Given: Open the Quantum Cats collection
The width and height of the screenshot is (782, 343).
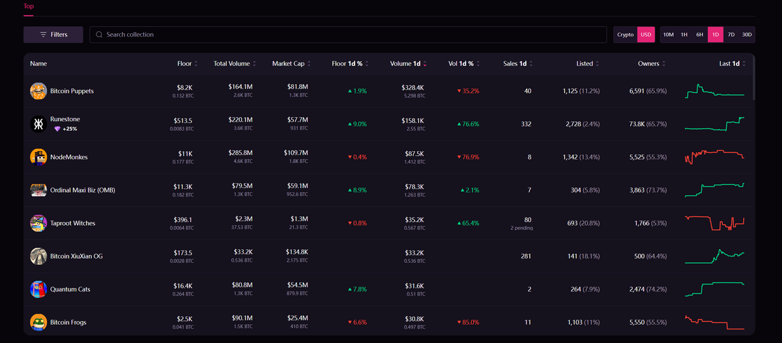Looking at the screenshot, I should coord(70,289).
